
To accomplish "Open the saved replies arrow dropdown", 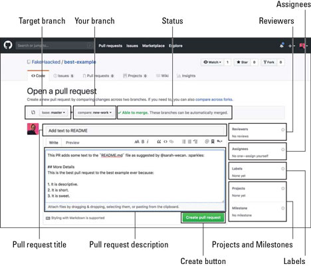I will [219, 142].
